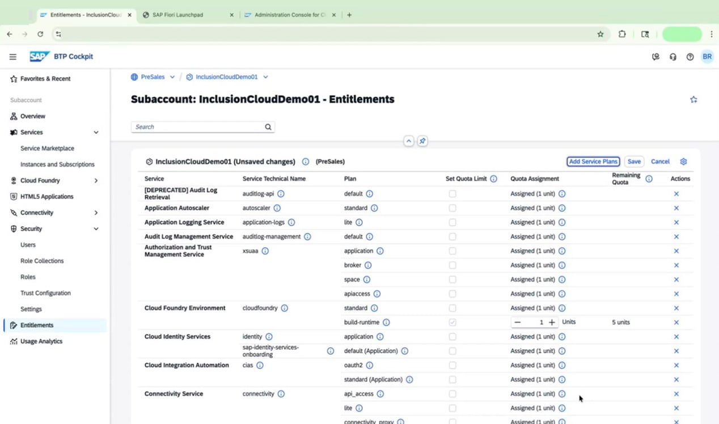Open the hamburger navigation menu

pos(12,57)
